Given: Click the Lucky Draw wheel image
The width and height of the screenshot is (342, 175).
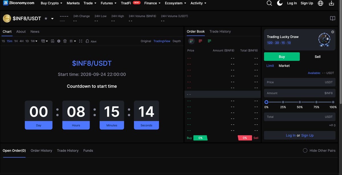Looking at the screenshot, I should (324, 40).
